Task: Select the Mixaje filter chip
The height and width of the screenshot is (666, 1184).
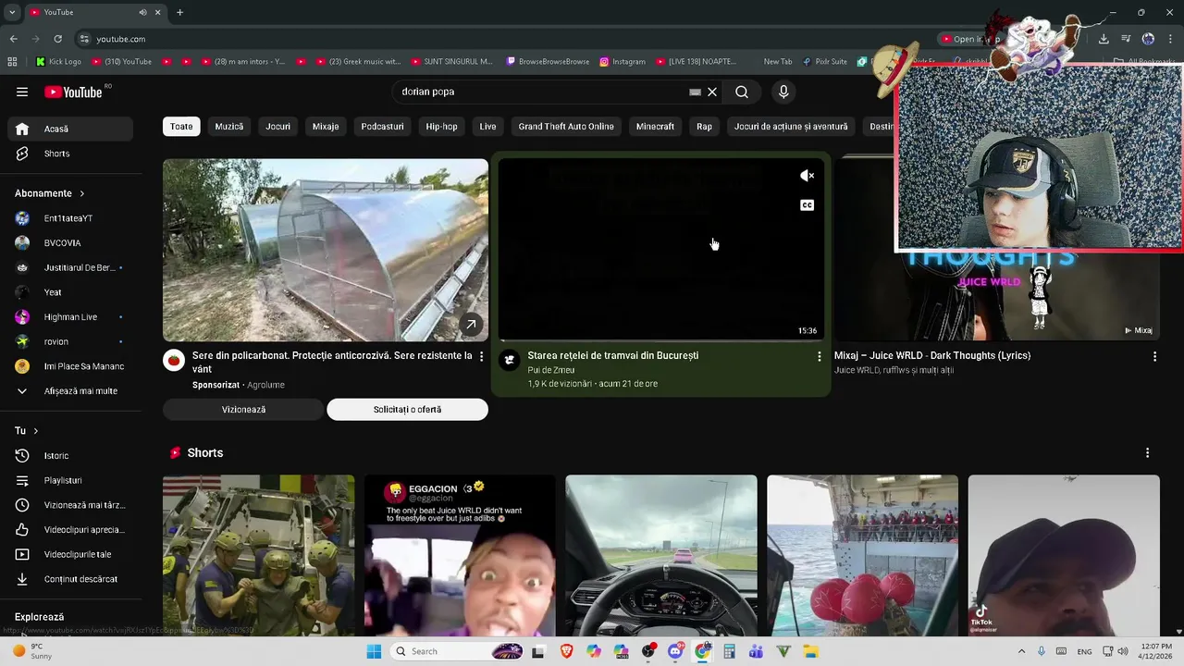Action: 326,127
